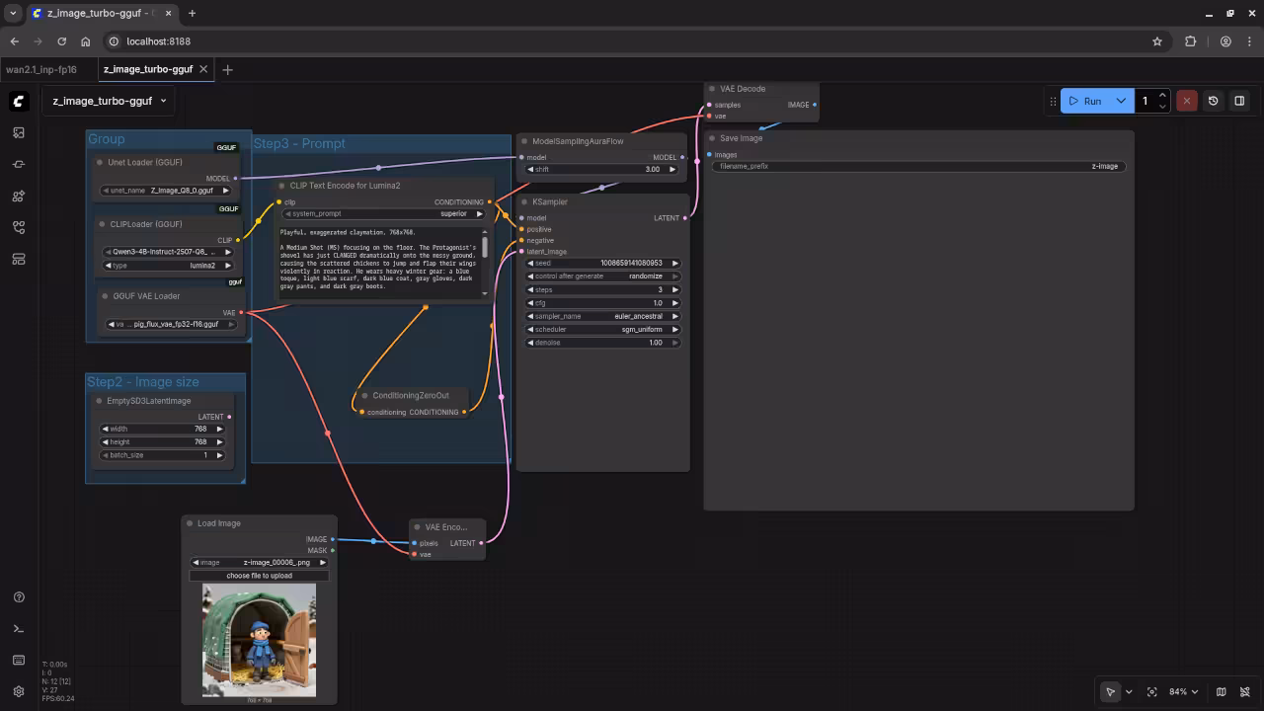Open the Assets panel in the sidebar
Screen dimensions: 1264x711
19,132
